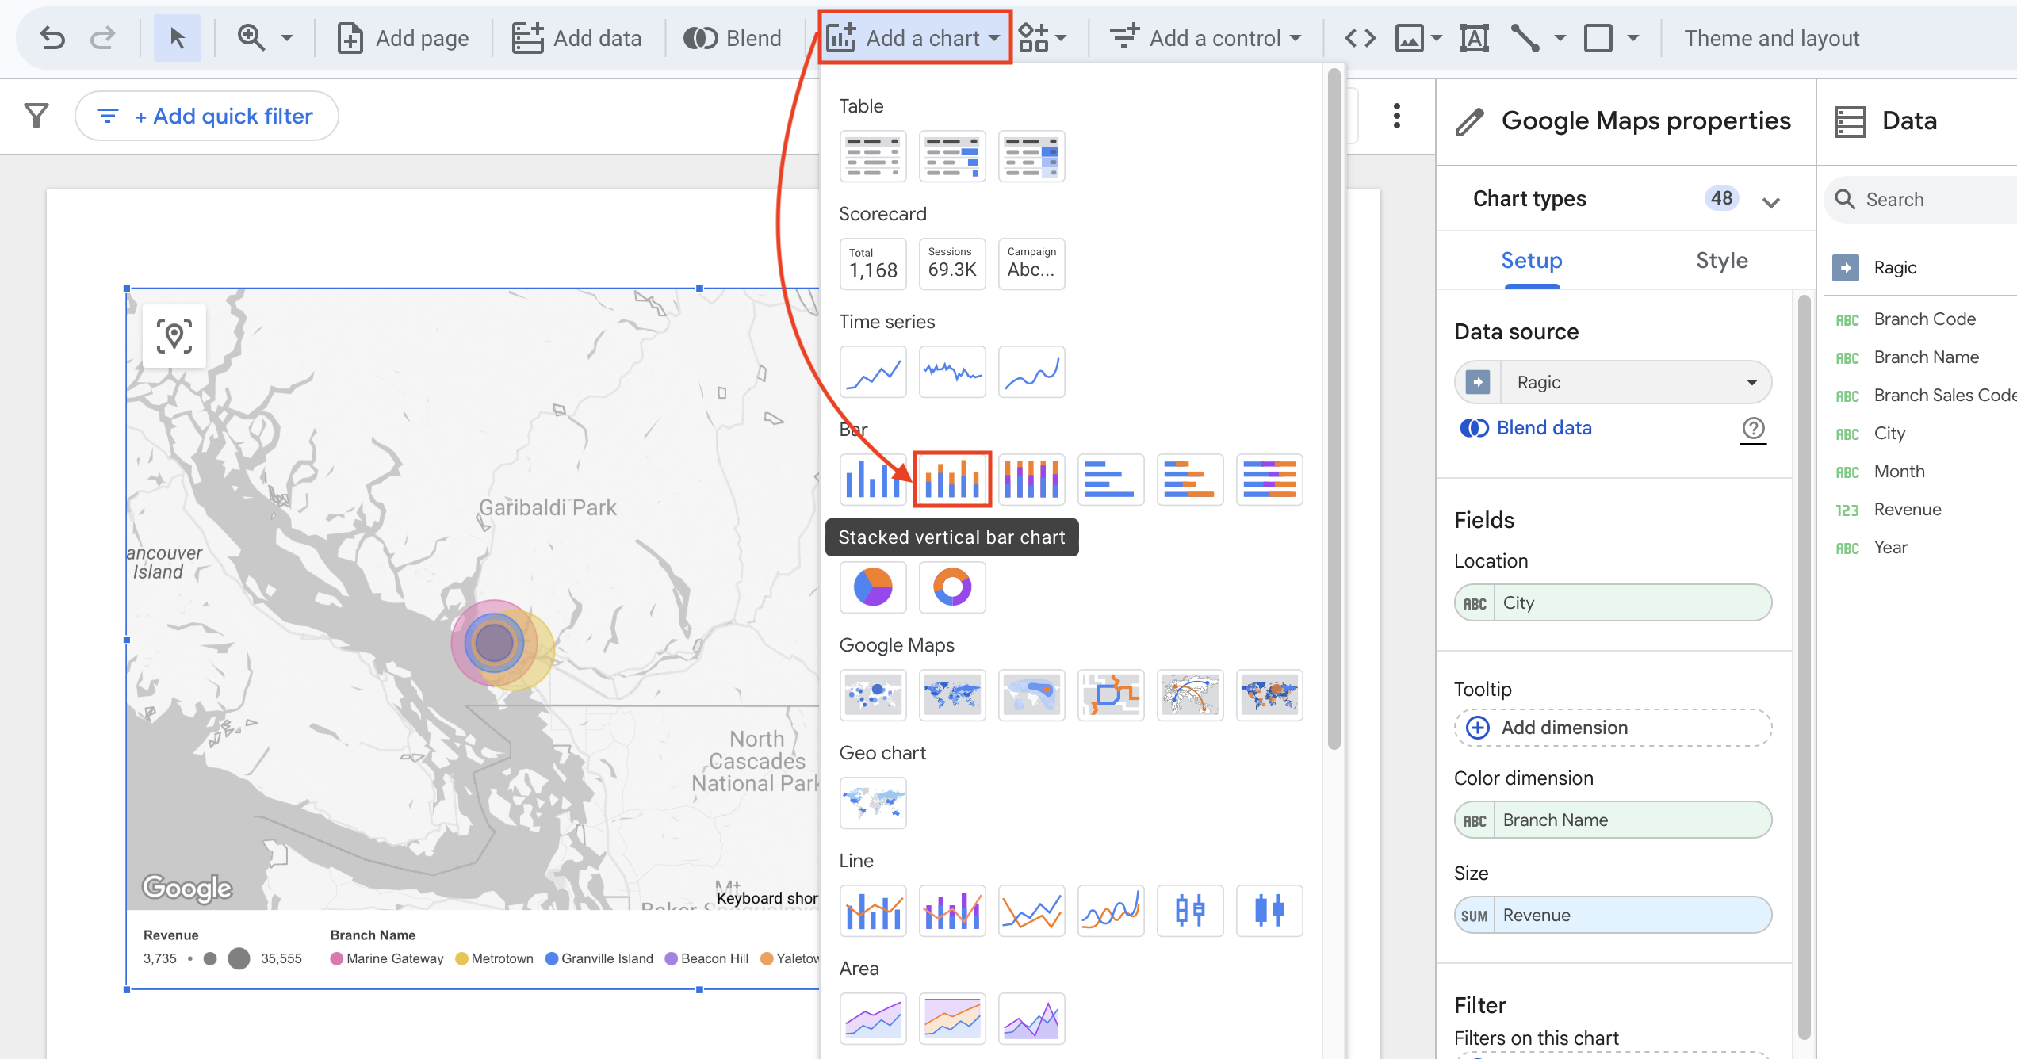Screen dimensions: 2017x1059
Task: Choose the Google Maps heatmap
Action: pos(1031,695)
